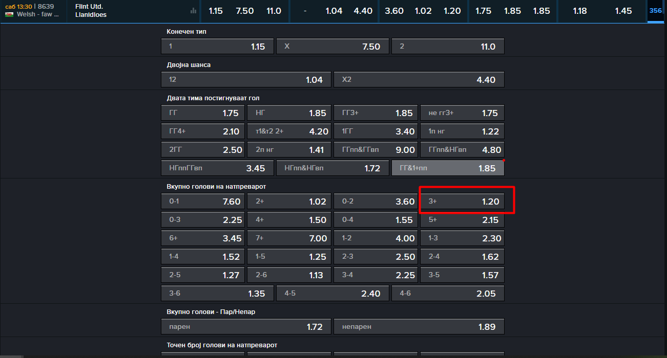Choose double chance X2 at 4.40
The width and height of the screenshot is (667, 358).
[x=419, y=80]
